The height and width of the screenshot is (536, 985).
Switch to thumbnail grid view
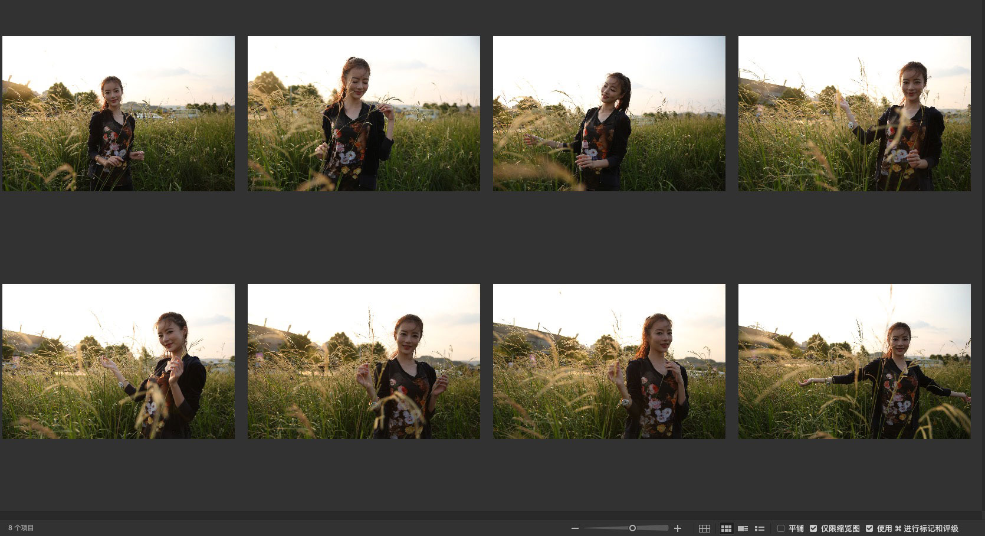(x=726, y=528)
